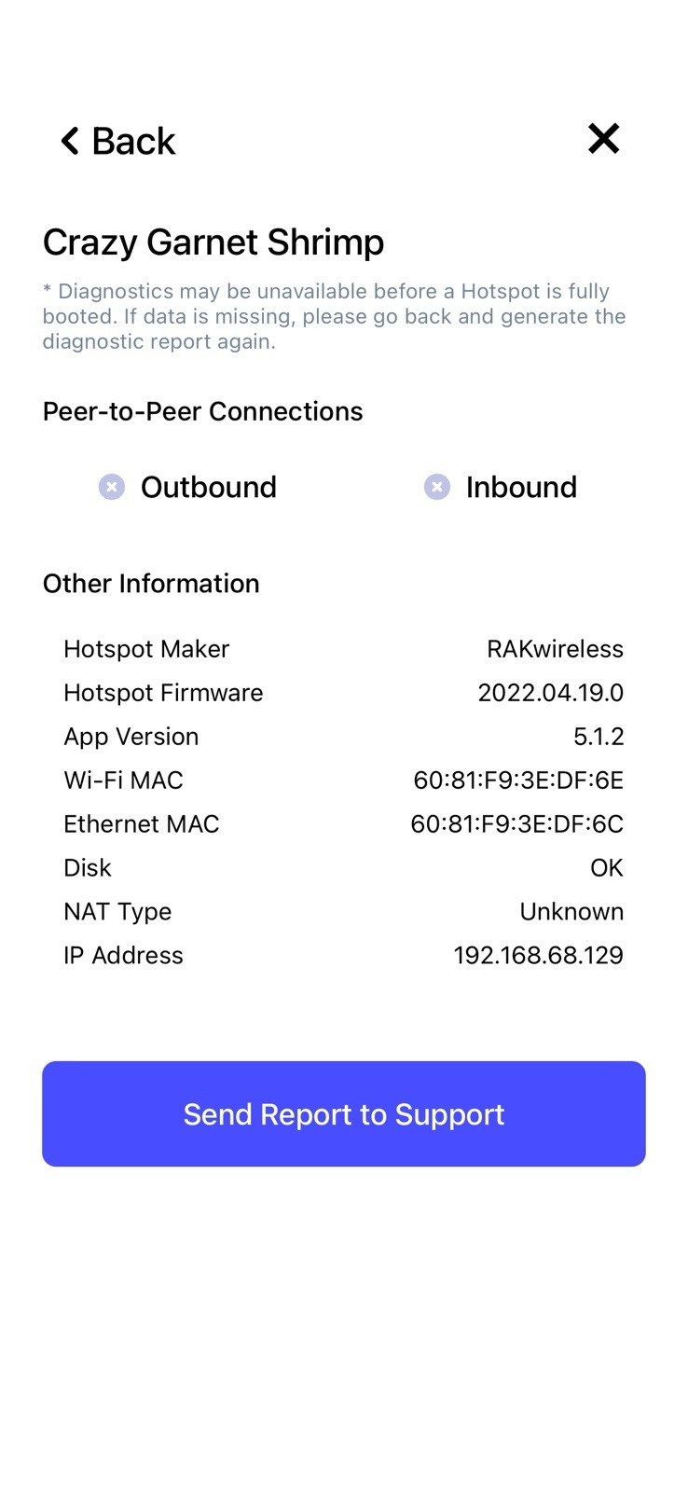Click the Peer-to-Peer Connections heading
The image size is (688, 1492).
(202, 410)
